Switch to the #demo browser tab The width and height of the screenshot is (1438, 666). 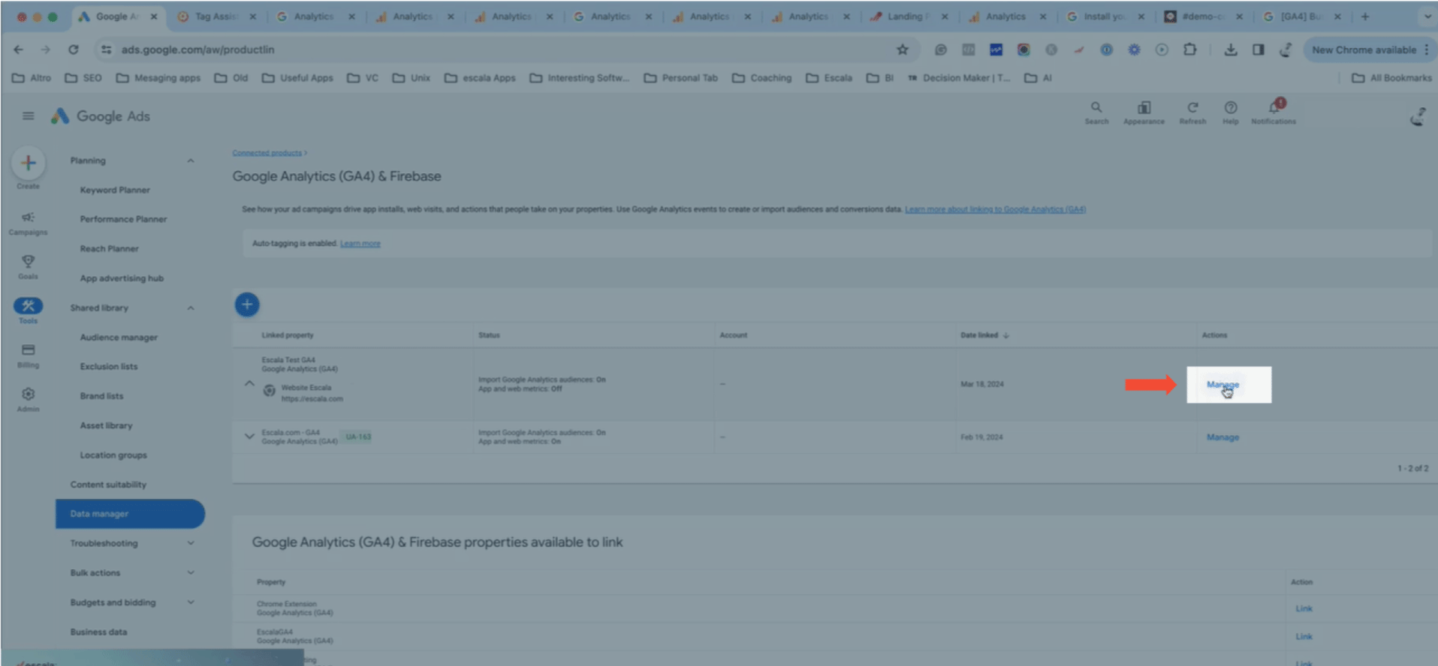[x=1201, y=16]
